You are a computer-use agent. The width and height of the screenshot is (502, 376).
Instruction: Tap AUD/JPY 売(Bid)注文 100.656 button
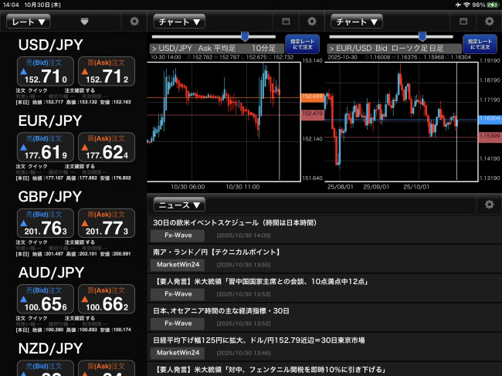point(46,299)
